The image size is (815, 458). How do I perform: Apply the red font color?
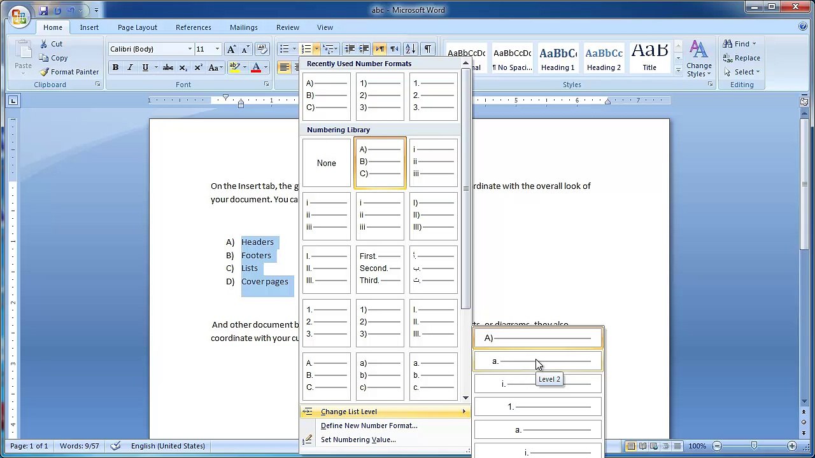[x=256, y=67]
